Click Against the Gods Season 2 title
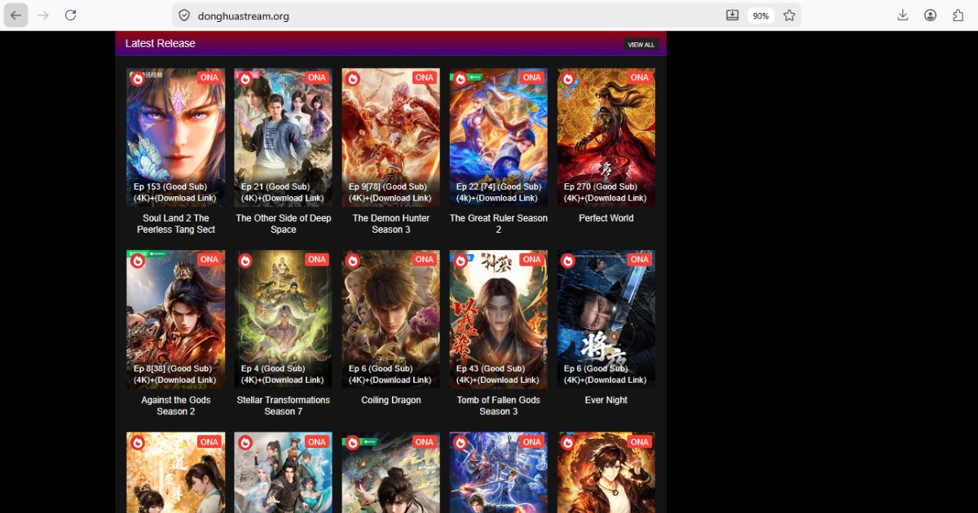Viewport: 978px width, 513px height. pyautogui.click(x=176, y=406)
